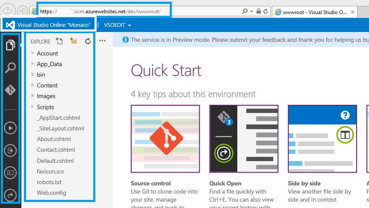
Task: Expand the Images folder
Action: point(33,95)
